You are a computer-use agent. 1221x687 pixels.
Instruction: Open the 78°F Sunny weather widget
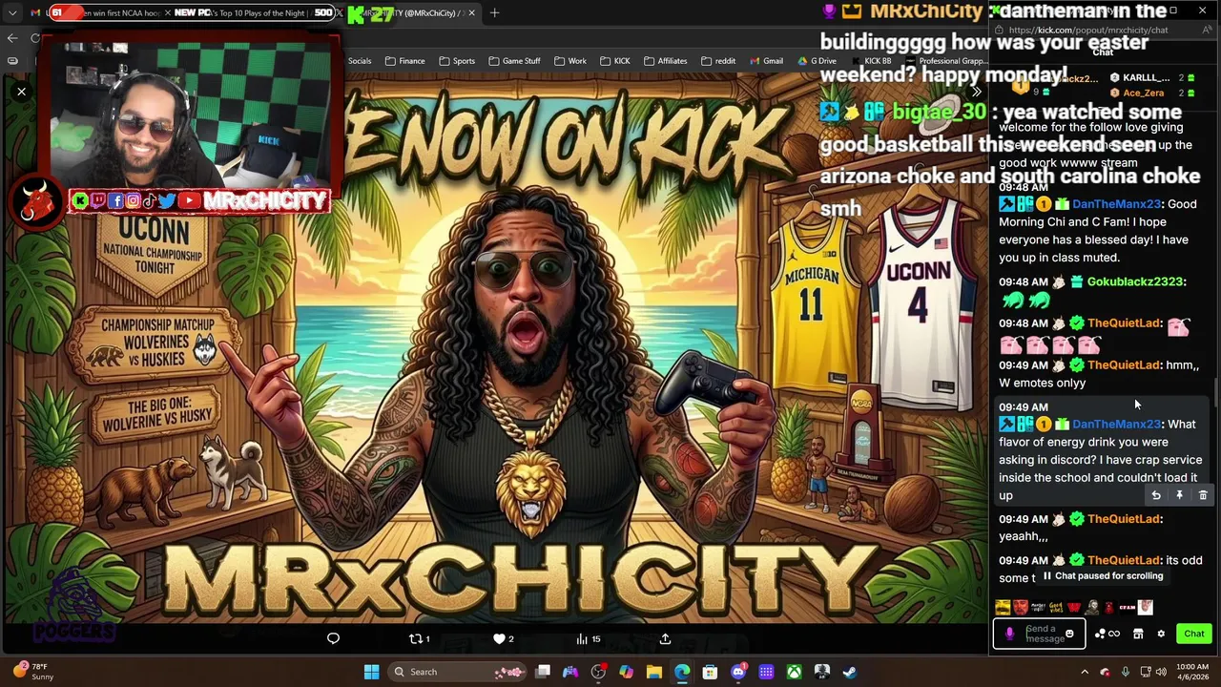(x=34, y=672)
